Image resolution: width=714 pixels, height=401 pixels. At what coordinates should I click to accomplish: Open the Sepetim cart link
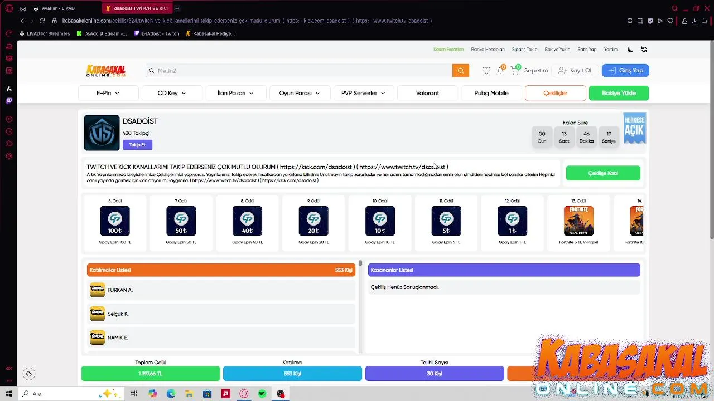coord(536,70)
